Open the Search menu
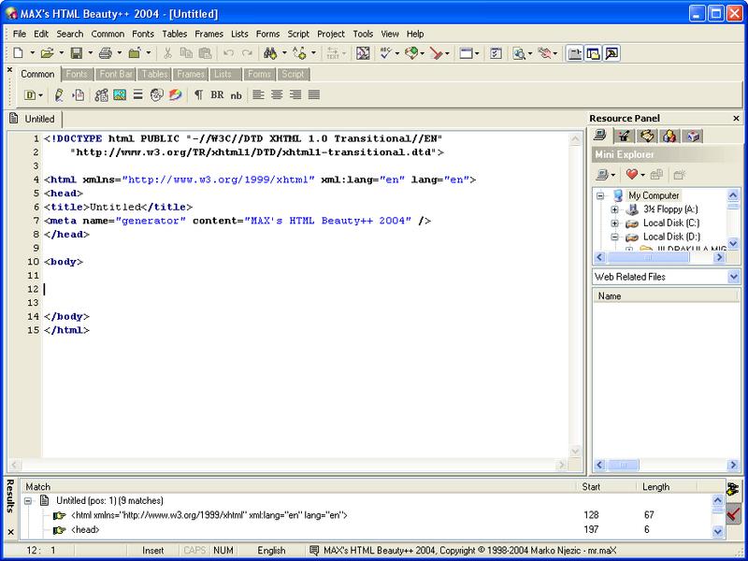 (x=69, y=34)
